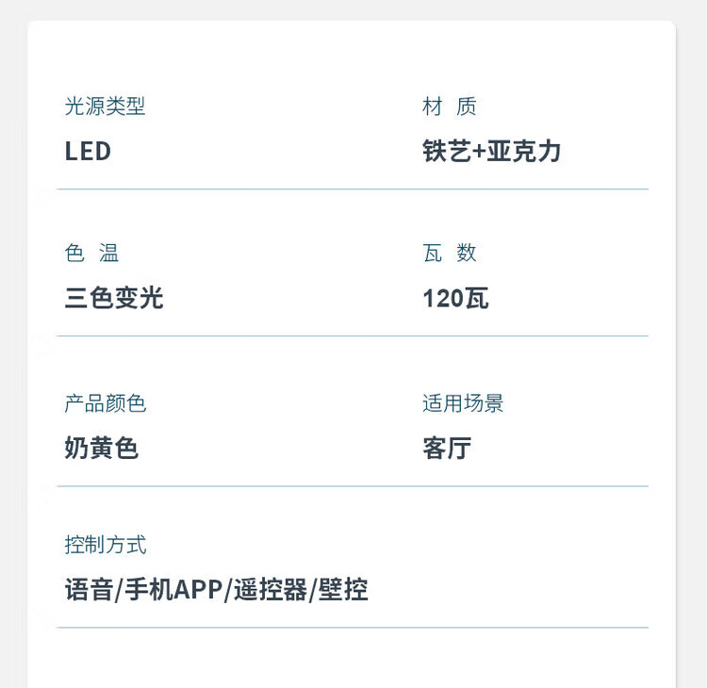Click the 产品颜色 label
The image size is (707, 688).
point(105,403)
